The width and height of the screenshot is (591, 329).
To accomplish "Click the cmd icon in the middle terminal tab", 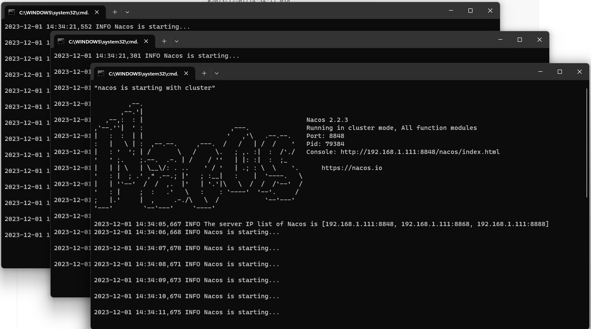I will pos(61,41).
